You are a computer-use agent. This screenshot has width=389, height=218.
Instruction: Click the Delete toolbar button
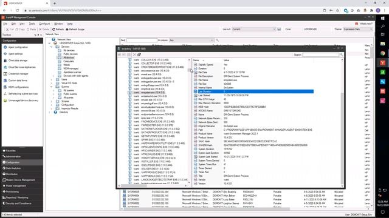point(44,30)
